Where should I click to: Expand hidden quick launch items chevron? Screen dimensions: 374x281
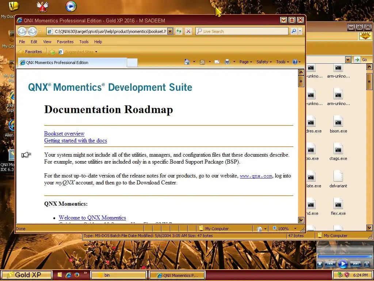85,273
